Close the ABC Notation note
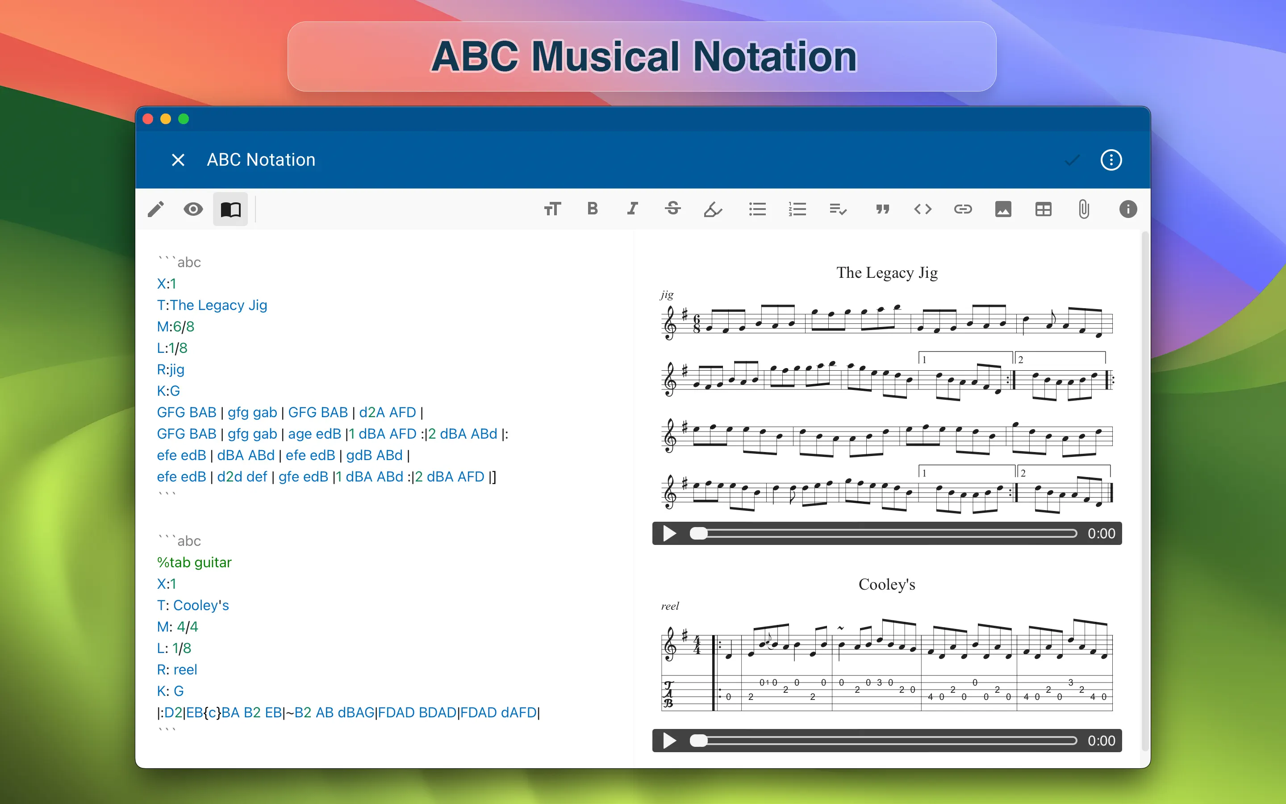Image resolution: width=1286 pixels, height=804 pixels. tap(178, 160)
